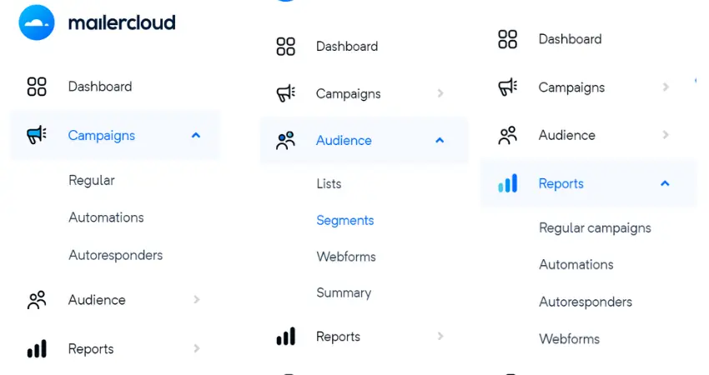Open Regular campaigns under Reports

595,228
